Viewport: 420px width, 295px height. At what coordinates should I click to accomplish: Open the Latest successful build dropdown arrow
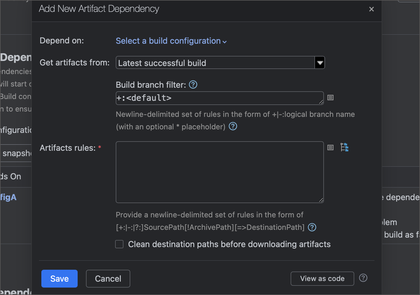tap(320, 62)
